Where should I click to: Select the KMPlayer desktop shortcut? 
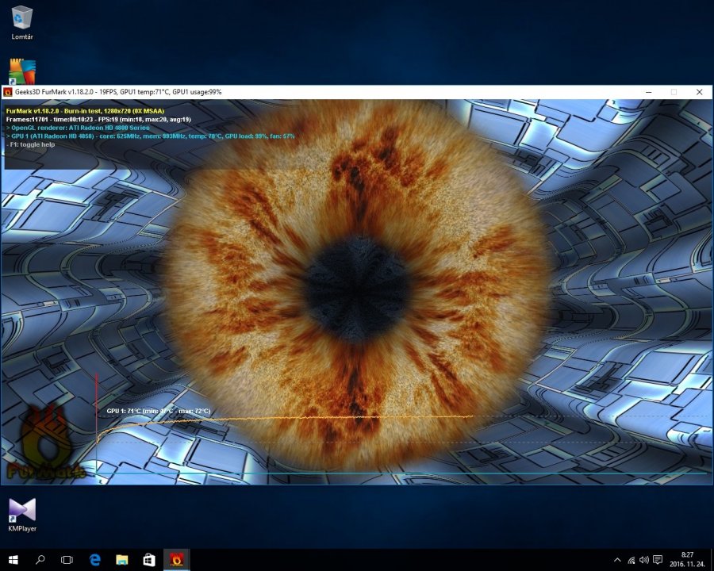[x=22, y=515]
